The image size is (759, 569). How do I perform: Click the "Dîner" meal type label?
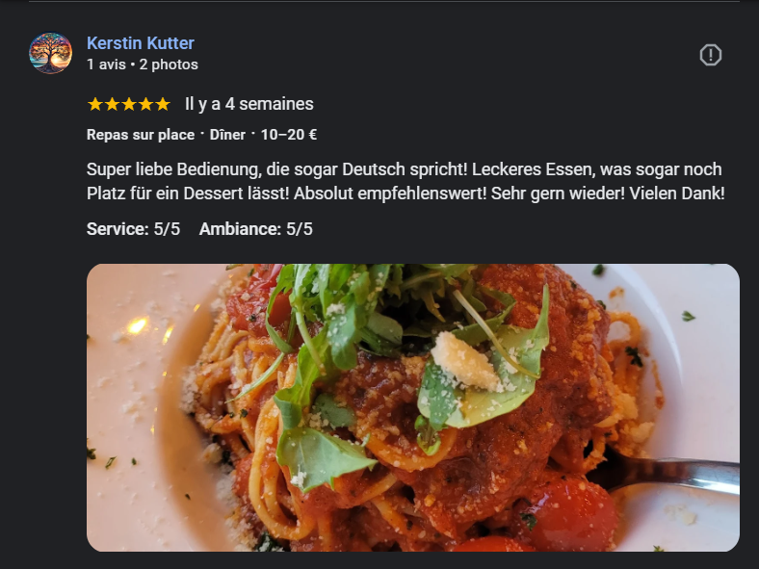[227, 135]
